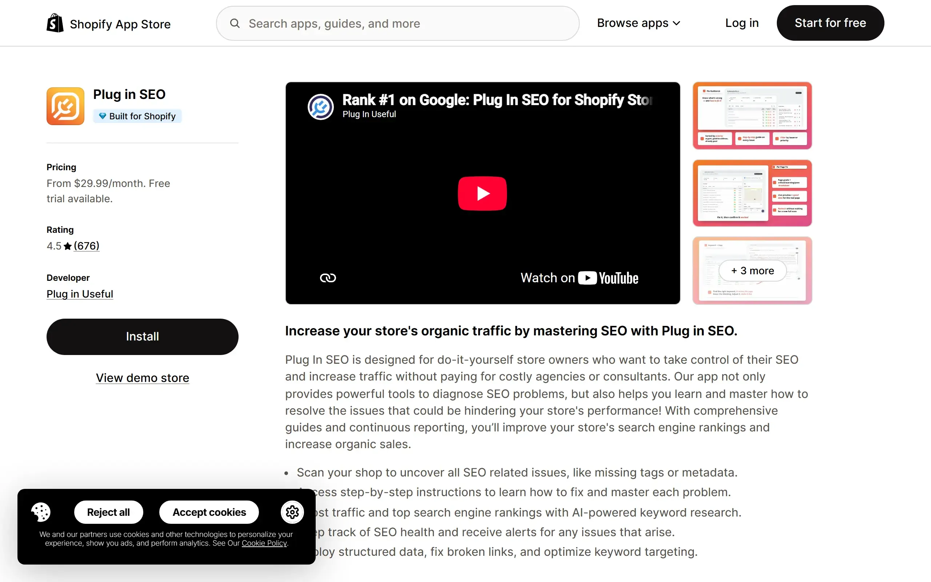Click the 'Increase your store's organic traffic' heading
931x582 pixels.
511,331
